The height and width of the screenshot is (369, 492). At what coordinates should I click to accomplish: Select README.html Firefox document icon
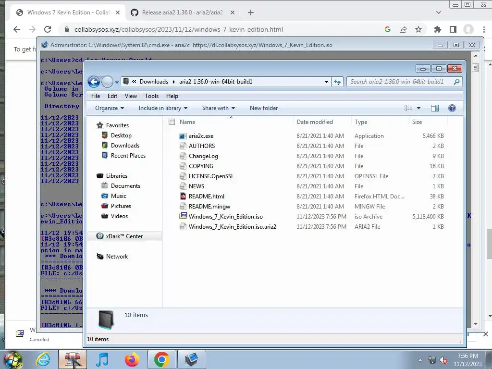(183, 196)
